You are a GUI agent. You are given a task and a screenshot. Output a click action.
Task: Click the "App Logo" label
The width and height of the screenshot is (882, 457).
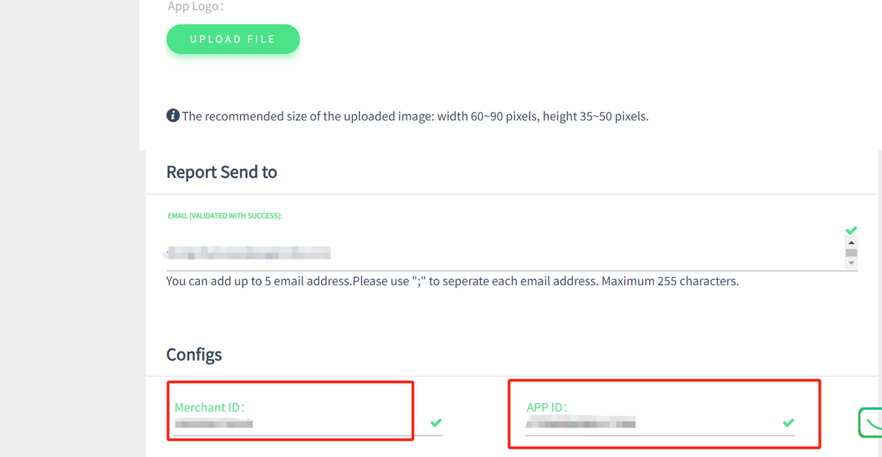coord(196,7)
